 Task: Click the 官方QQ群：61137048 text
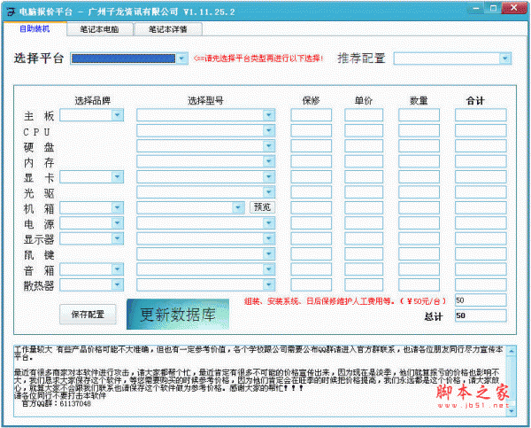tap(57, 403)
